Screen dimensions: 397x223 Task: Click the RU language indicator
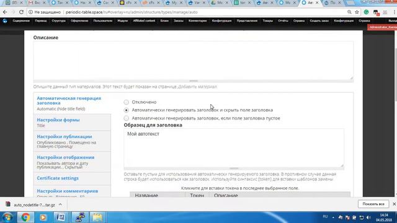click(x=325, y=217)
